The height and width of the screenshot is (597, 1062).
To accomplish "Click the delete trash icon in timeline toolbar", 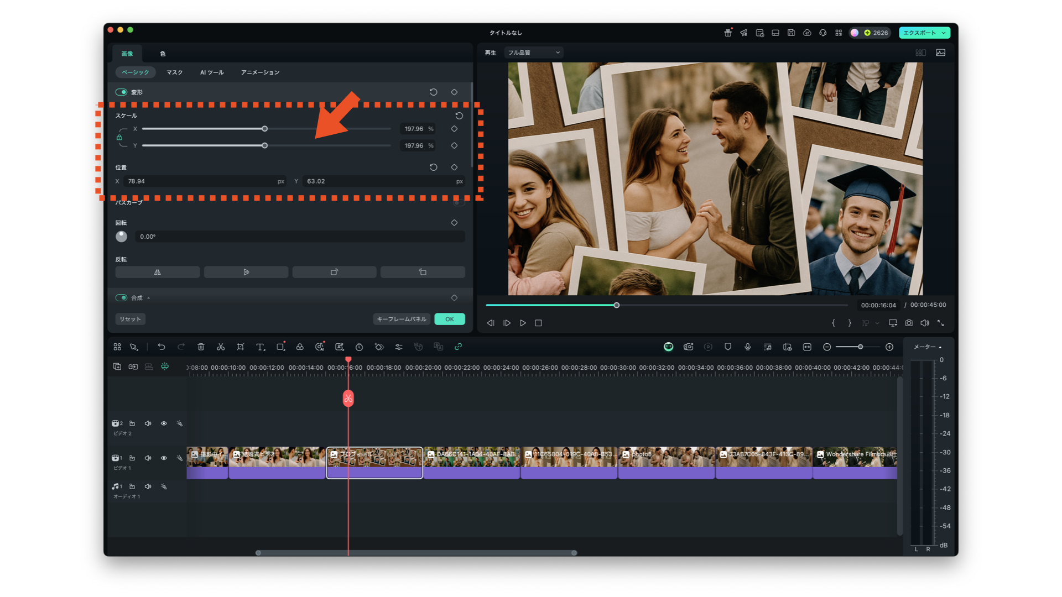I will 201,347.
